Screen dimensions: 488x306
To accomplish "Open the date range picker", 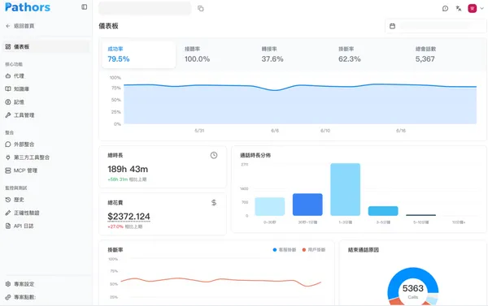I will [x=436, y=26].
